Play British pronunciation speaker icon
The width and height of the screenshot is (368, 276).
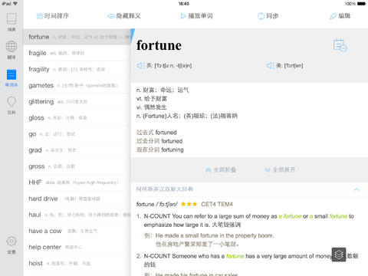tap(141, 66)
